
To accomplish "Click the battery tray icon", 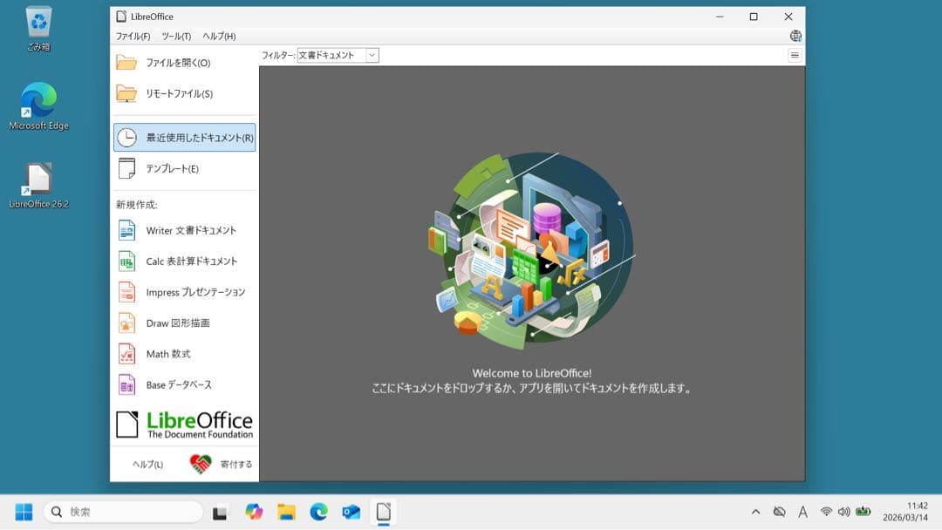I will point(863,512).
